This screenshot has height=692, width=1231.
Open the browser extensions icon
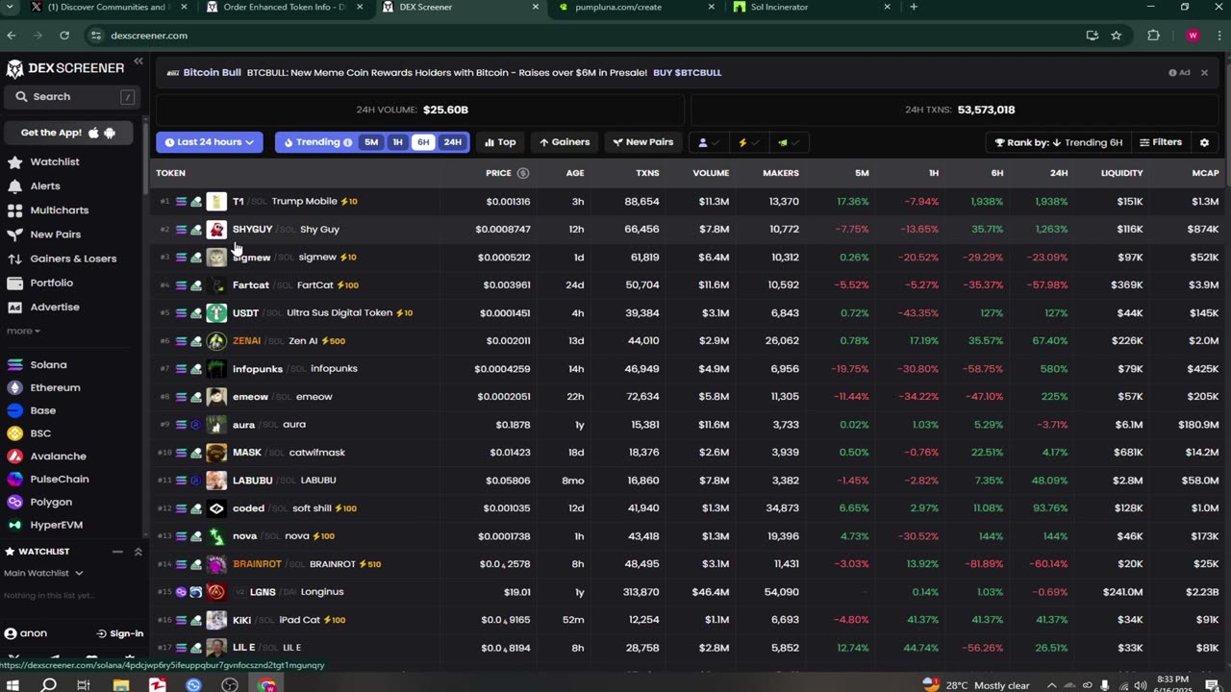point(1153,36)
